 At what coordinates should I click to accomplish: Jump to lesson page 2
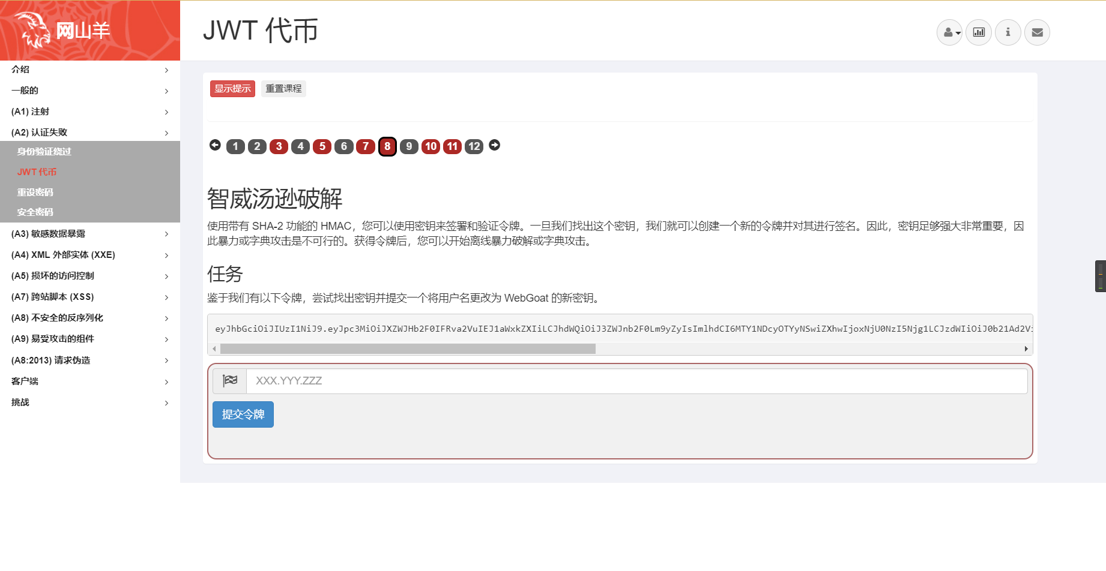pos(257,146)
